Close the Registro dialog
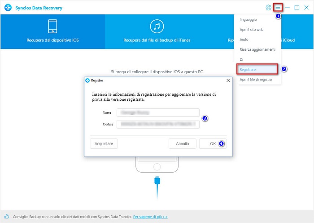This screenshot has height=223, width=314. pyautogui.click(x=228, y=80)
